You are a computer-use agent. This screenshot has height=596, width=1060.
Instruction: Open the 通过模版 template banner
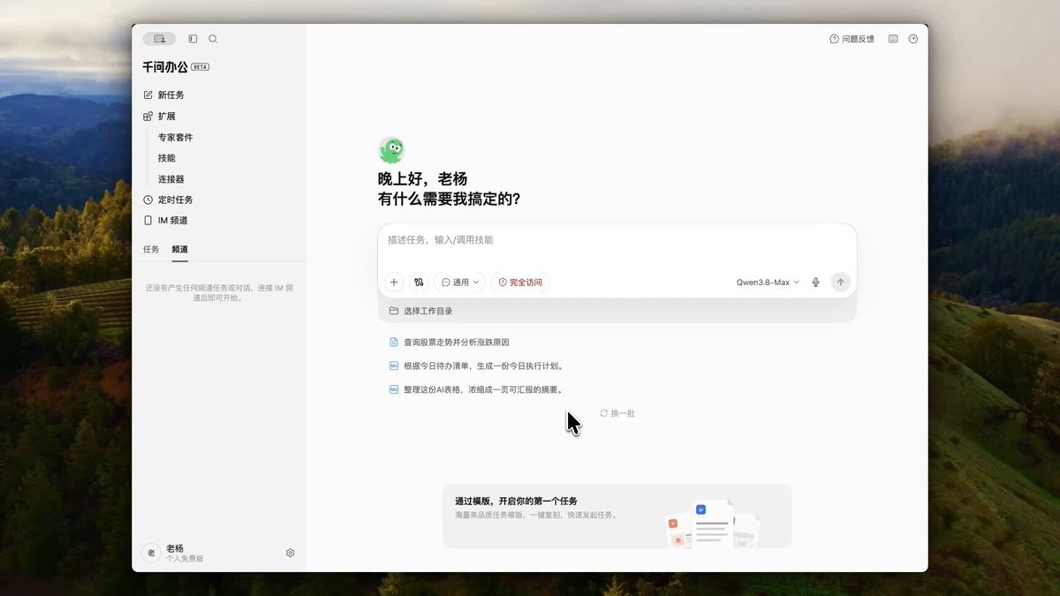coord(617,516)
